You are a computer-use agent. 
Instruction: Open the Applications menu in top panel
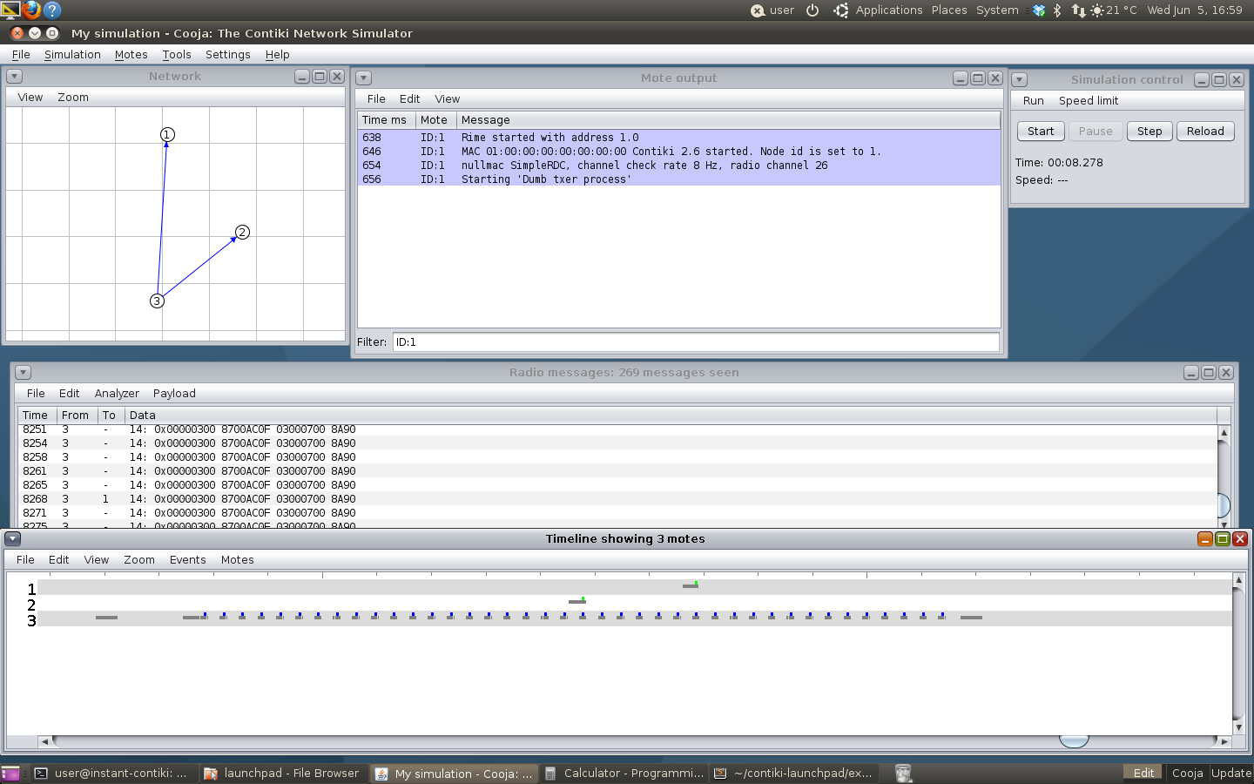click(x=888, y=10)
